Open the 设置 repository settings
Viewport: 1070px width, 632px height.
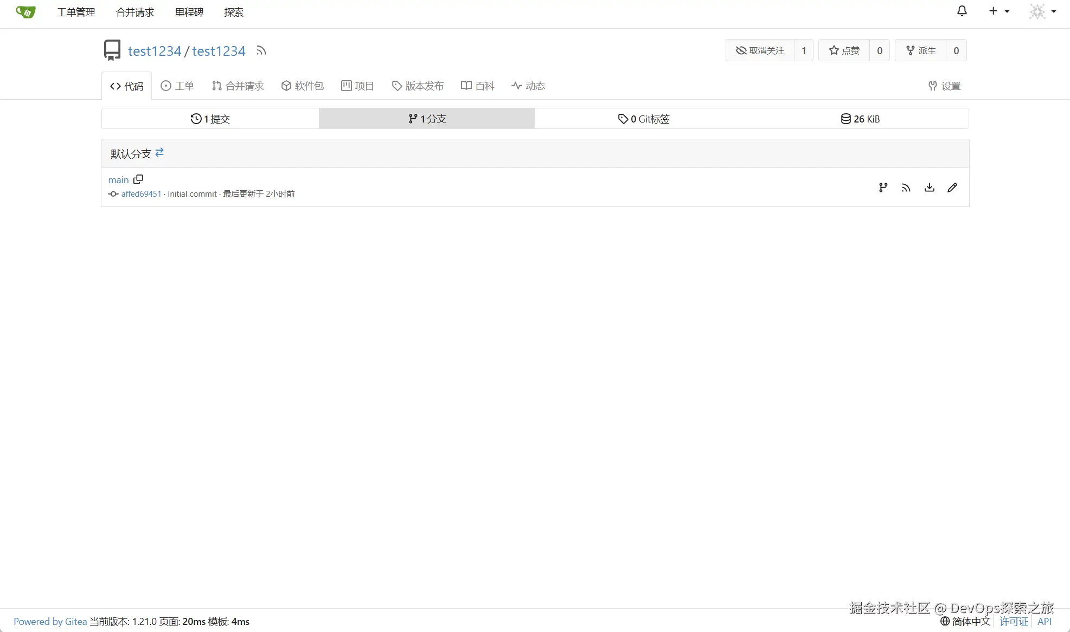[x=944, y=86]
